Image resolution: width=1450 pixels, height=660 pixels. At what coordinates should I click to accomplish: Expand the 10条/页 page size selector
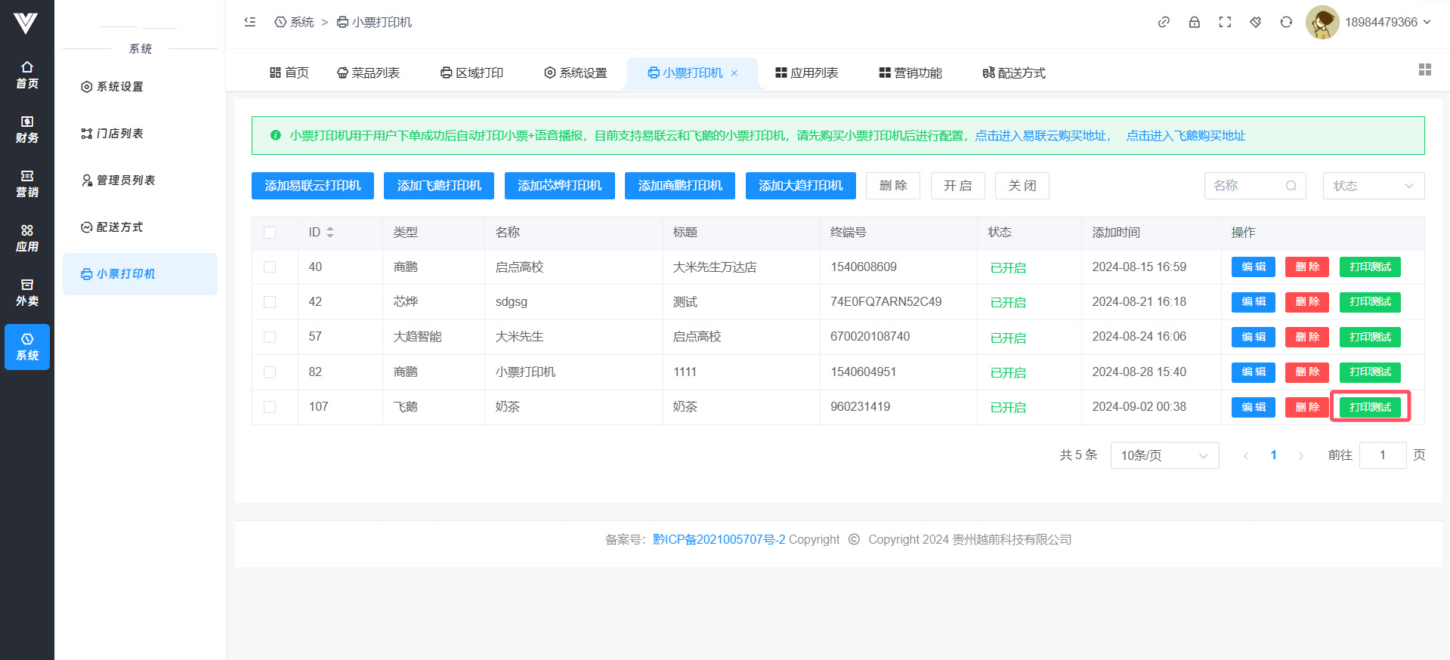pyautogui.click(x=1164, y=455)
